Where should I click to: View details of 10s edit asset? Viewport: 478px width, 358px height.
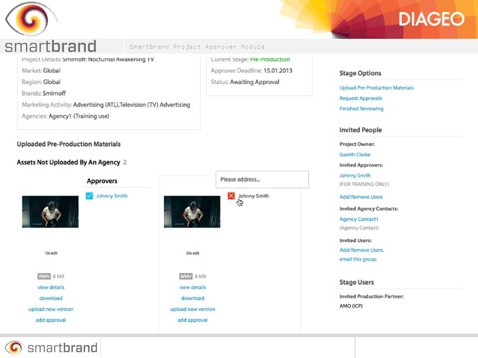pyautogui.click(x=51, y=287)
